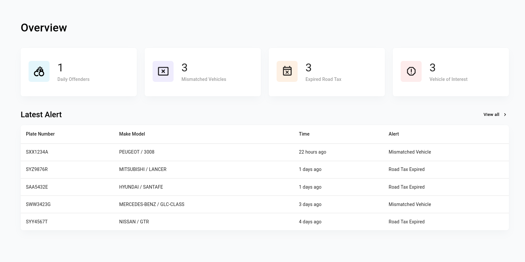Click the Mismatched Vehicles card label

coord(204,79)
